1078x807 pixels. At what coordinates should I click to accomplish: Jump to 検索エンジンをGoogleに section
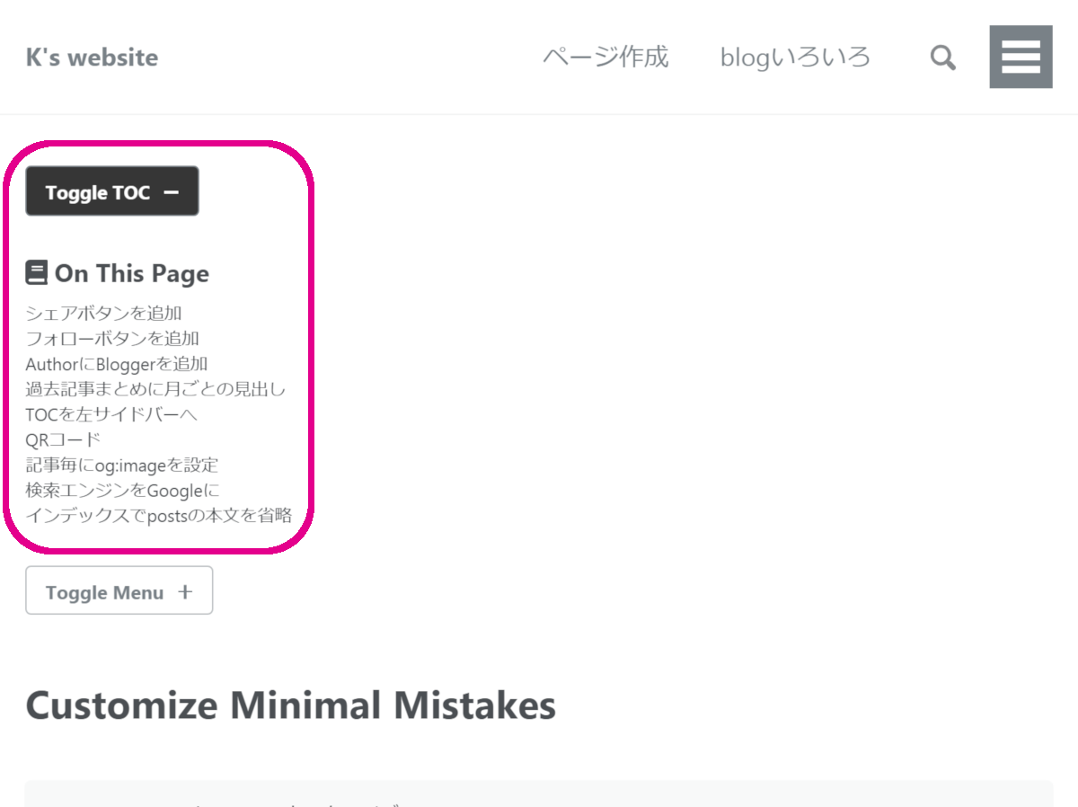[122, 490]
